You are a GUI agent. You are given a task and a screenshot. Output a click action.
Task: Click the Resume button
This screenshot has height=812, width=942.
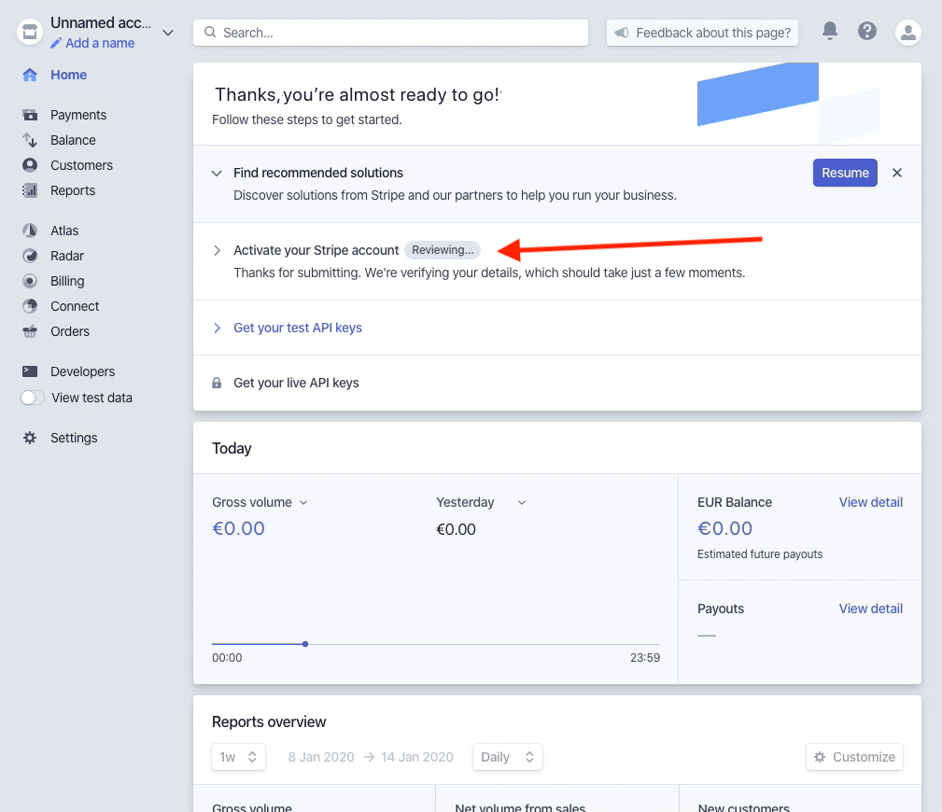pyautogui.click(x=844, y=173)
